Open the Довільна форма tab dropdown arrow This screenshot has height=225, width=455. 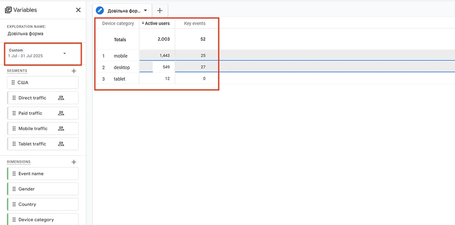[146, 11]
